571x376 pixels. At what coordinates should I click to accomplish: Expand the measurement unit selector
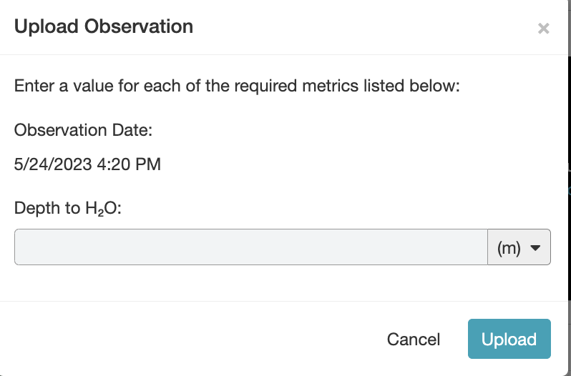519,247
